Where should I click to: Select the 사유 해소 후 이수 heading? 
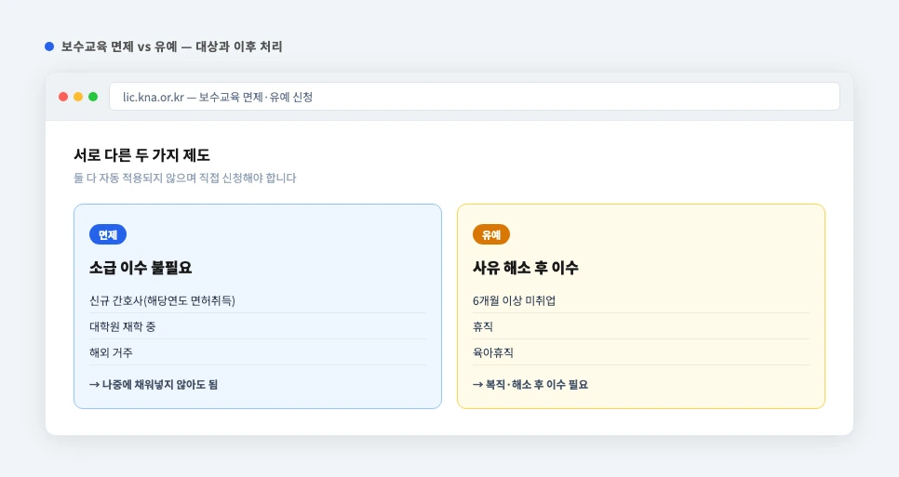coord(526,268)
